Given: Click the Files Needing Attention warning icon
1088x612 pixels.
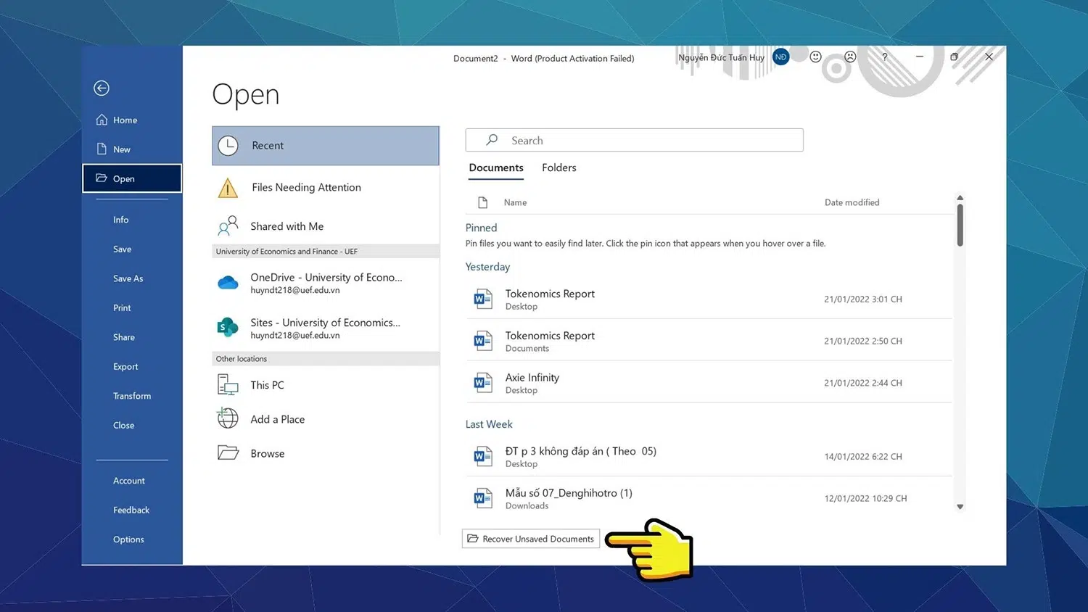Looking at the screenshot, I should [228, 189].
